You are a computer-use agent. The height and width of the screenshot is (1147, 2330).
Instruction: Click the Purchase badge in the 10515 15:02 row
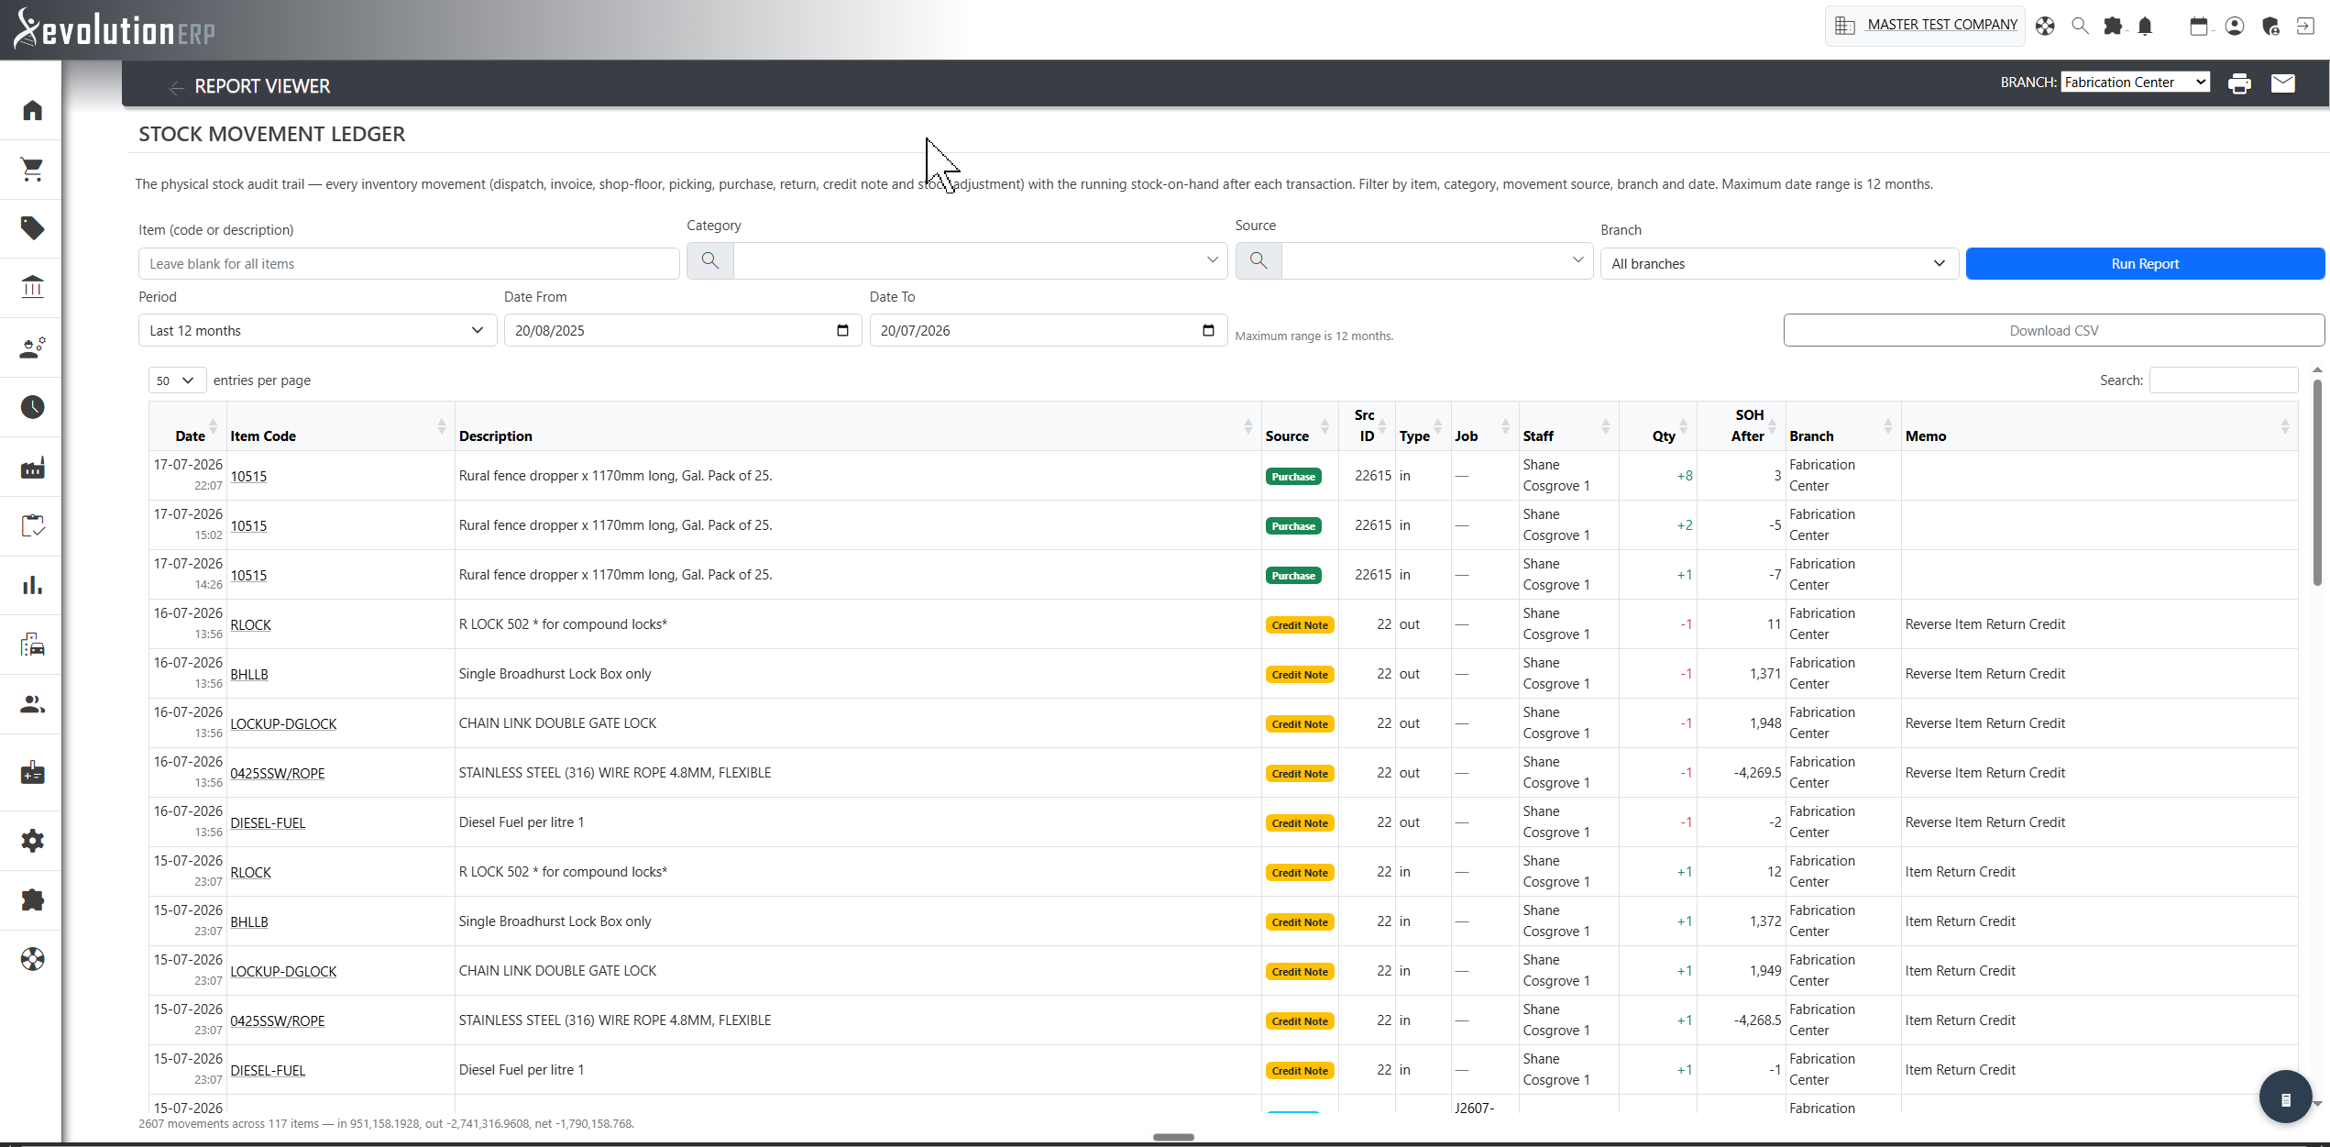tap(1293, 526)
